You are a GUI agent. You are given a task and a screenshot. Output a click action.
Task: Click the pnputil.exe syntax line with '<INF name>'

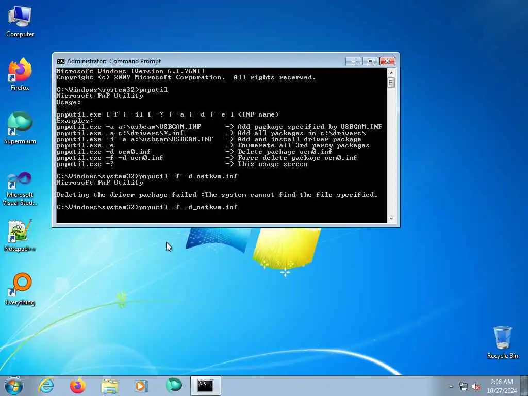click(x=168, y=114)
